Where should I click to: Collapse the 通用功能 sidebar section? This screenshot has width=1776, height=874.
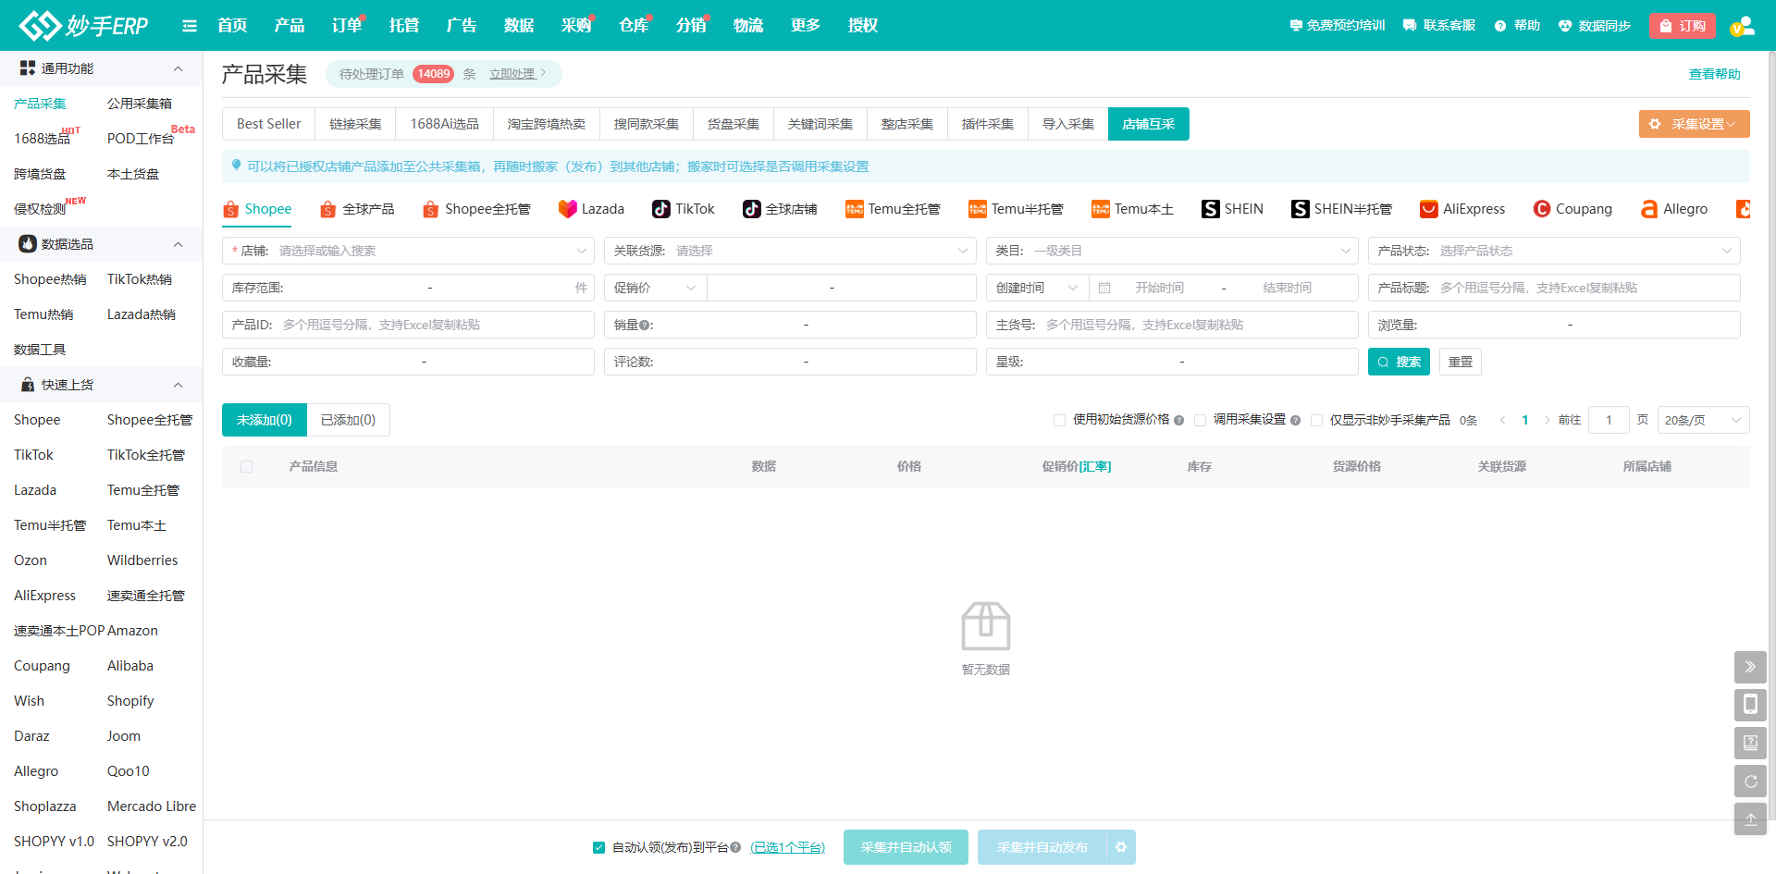(178, 68)
